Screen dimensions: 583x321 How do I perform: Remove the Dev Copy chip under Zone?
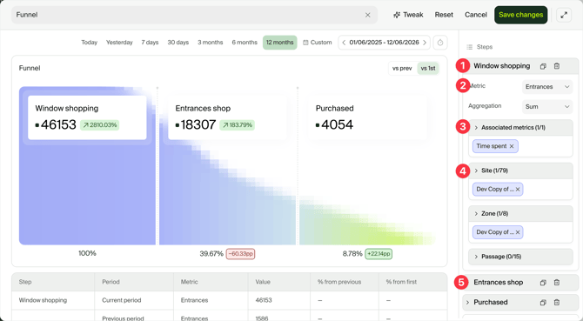[518, 232]
